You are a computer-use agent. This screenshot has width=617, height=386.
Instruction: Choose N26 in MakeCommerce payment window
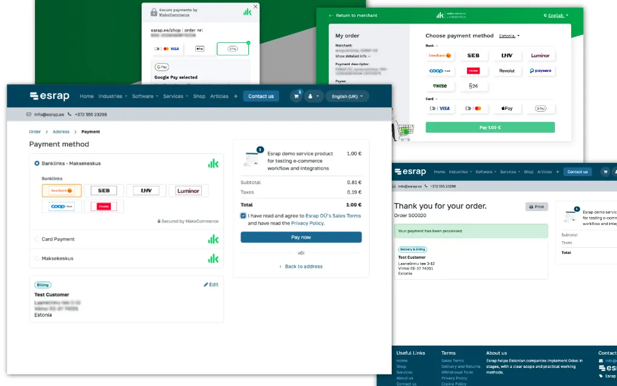[x=474, y=86]
